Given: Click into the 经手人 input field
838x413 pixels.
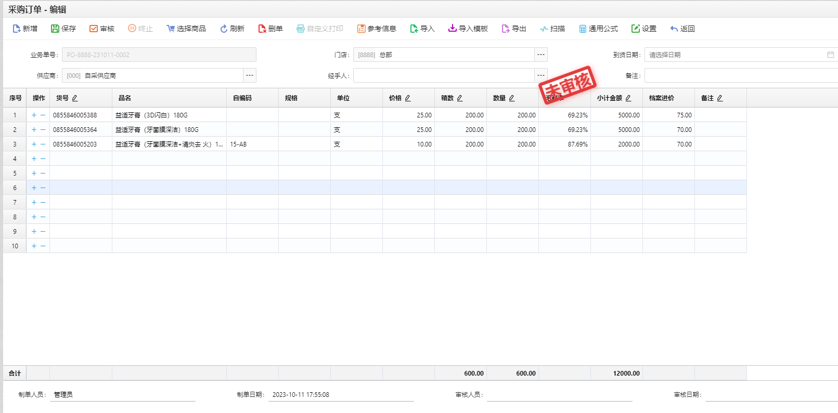Looking at the screenshot, I should [444, 75].
